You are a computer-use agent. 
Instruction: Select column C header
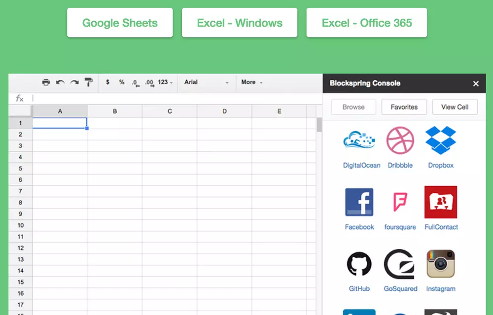tap(170, 111)
